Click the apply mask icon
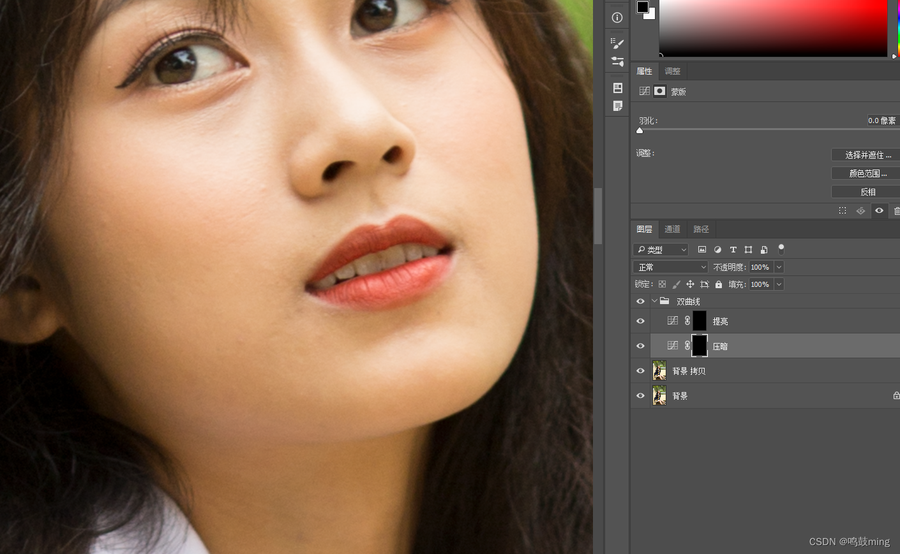The height and width of the screenshot is (554, 900). click(x=860, y=210)
